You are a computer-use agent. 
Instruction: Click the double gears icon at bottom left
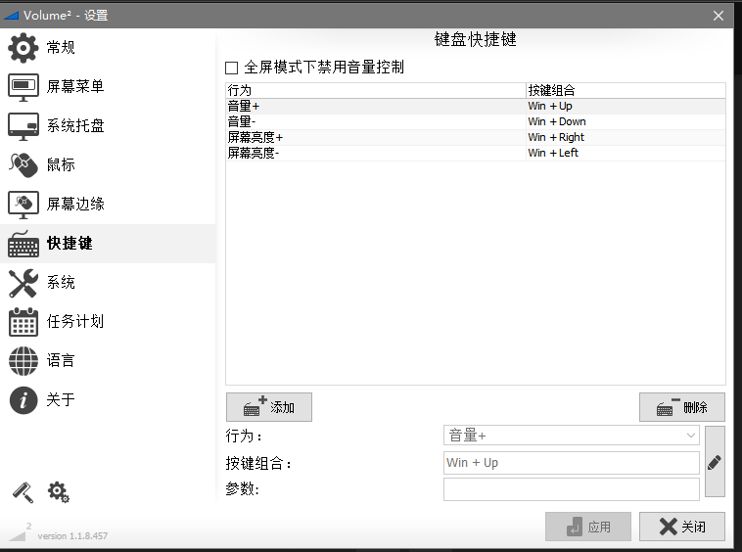point(59,491)
